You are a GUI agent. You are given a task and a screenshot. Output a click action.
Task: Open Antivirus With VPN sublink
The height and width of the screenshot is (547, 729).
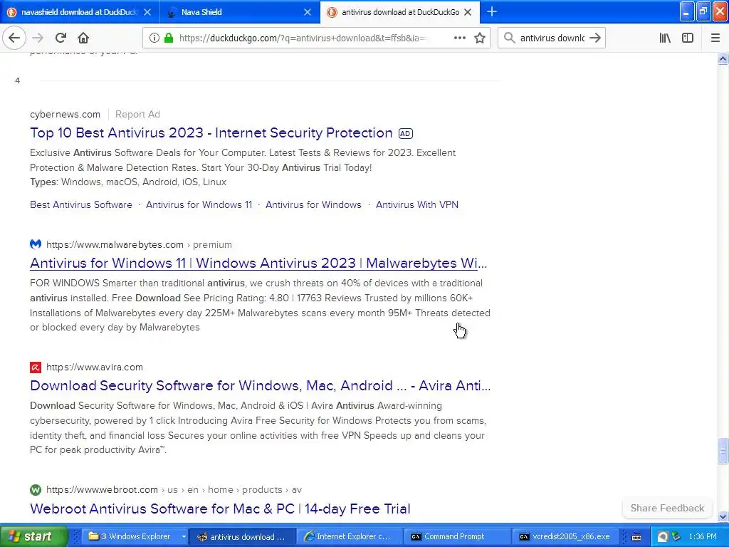tap(417, 204)
